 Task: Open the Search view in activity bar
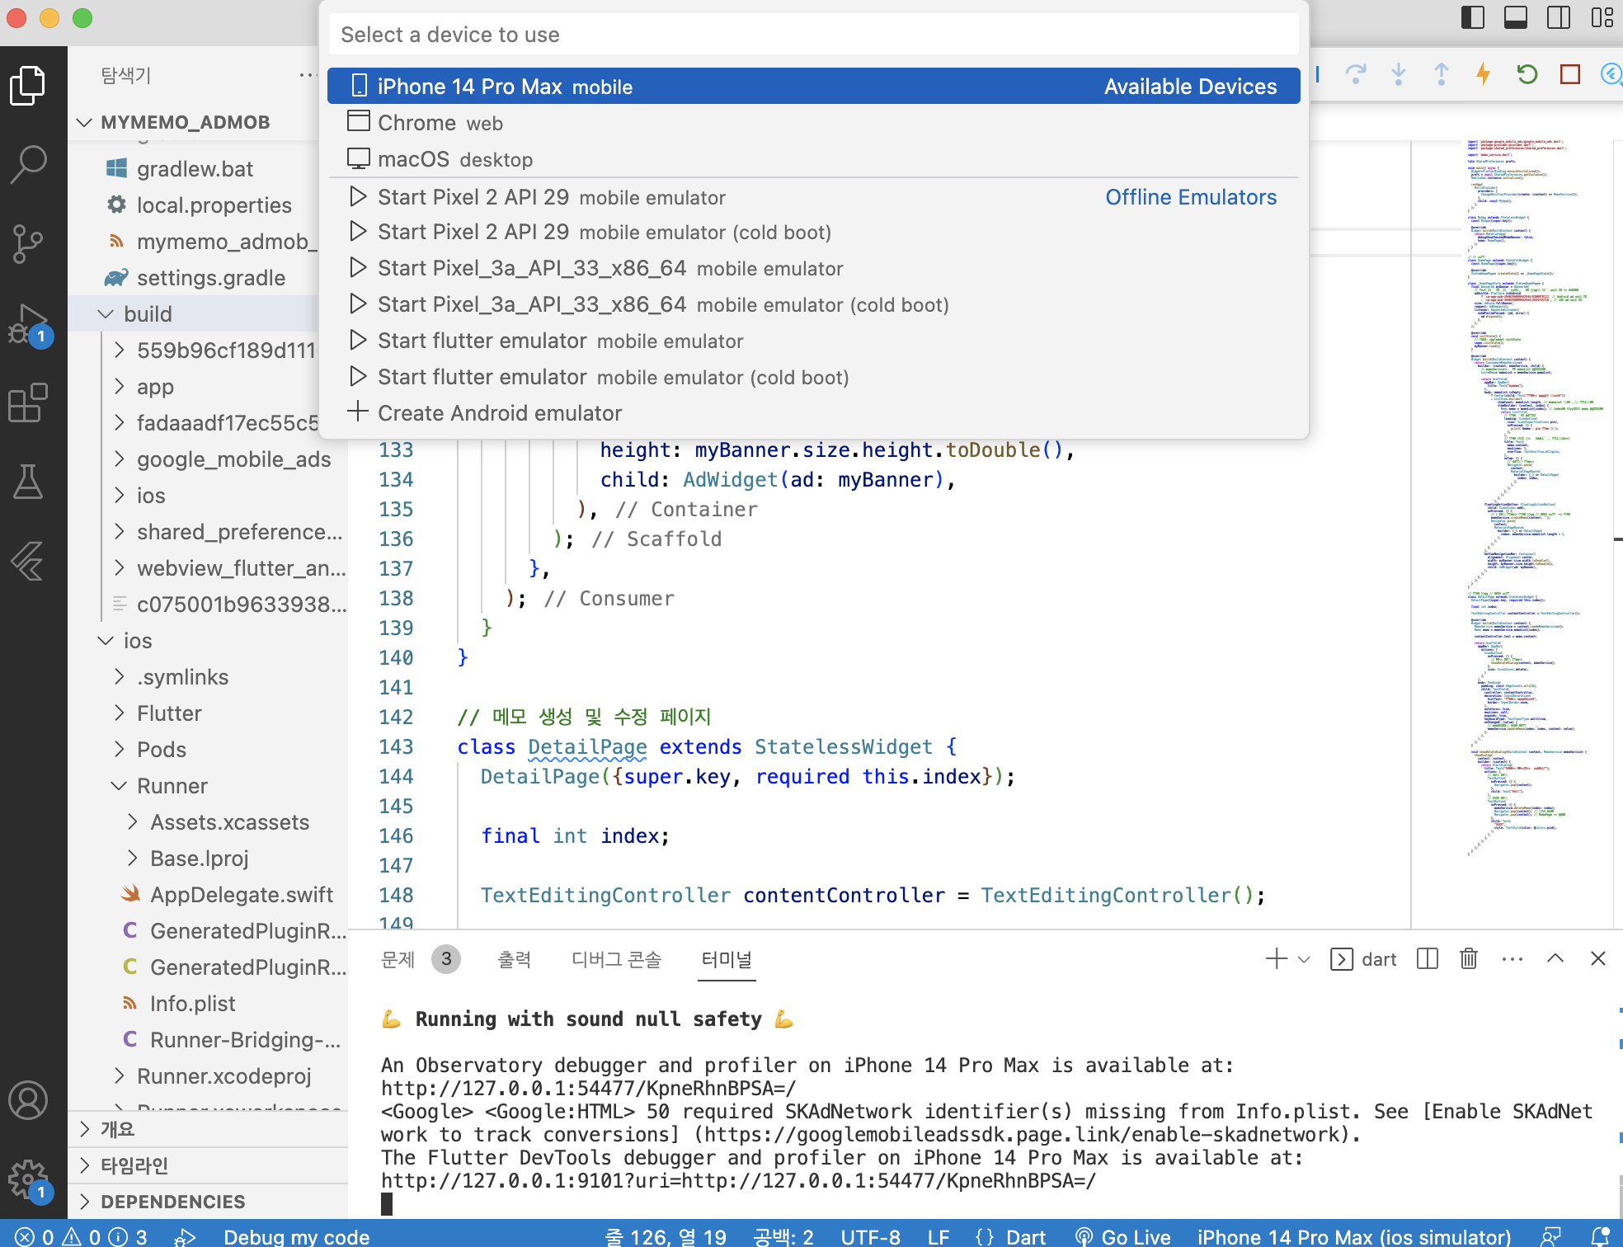point(28,165)
